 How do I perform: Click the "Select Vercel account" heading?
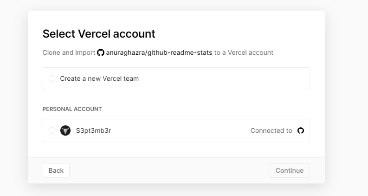[99, 33]
